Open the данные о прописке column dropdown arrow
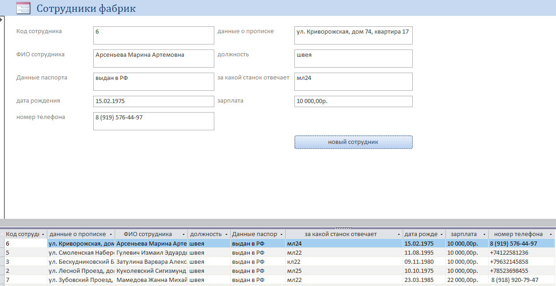This screenshot has height=286, width=556. coord(111,234)
